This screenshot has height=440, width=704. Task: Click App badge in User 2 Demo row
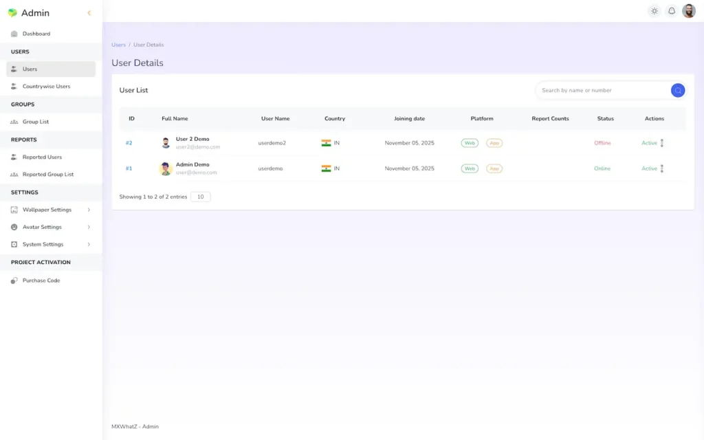(494, 143)
